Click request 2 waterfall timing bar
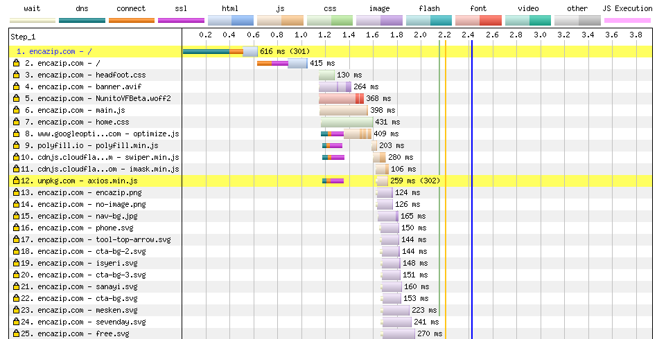This screenshot has height=339, width=657. click(x=282, y=63)
